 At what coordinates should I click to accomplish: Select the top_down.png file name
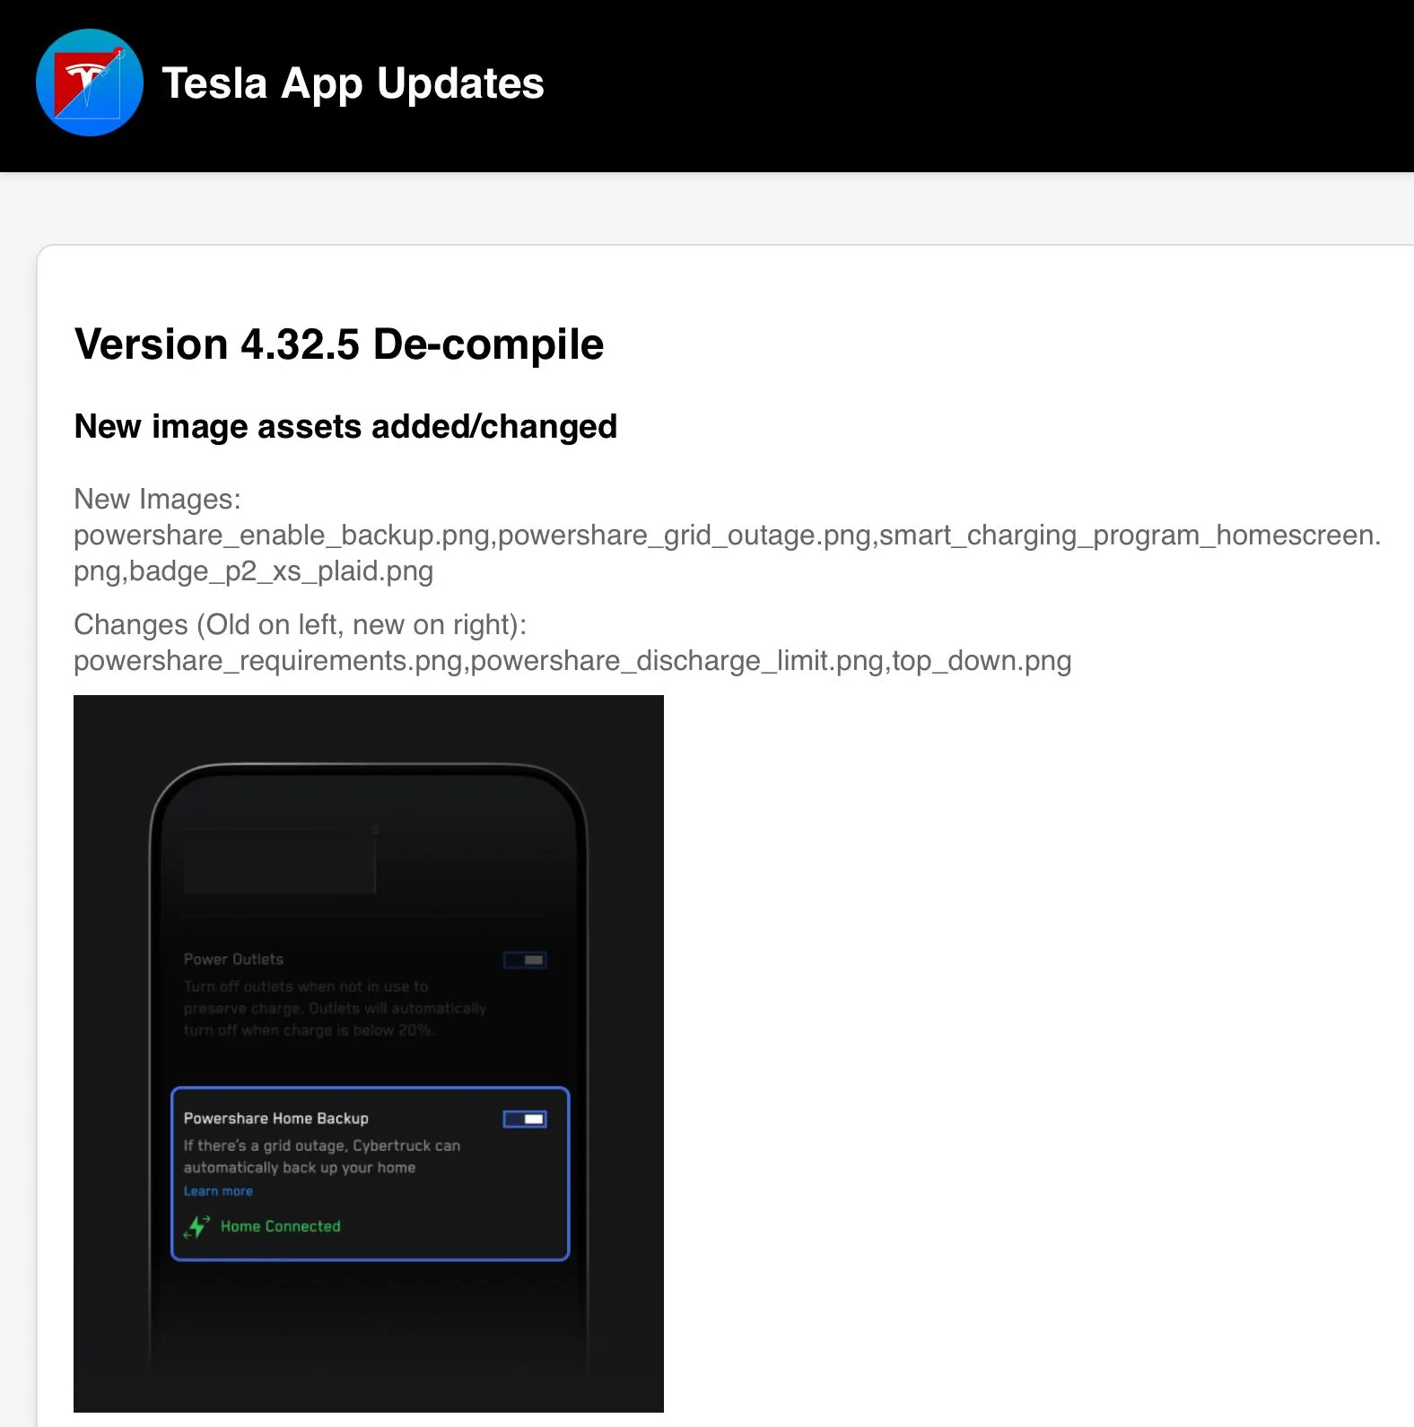[982, 661]
